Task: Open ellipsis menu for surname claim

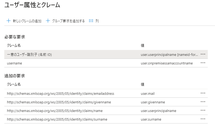Action: click(x=203, y=119)
